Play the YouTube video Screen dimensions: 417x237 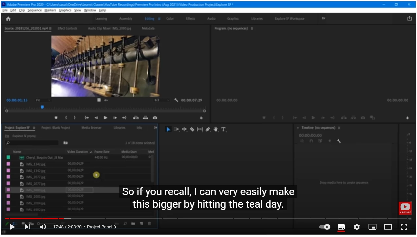pyautogui.click(x=12, y=227)
